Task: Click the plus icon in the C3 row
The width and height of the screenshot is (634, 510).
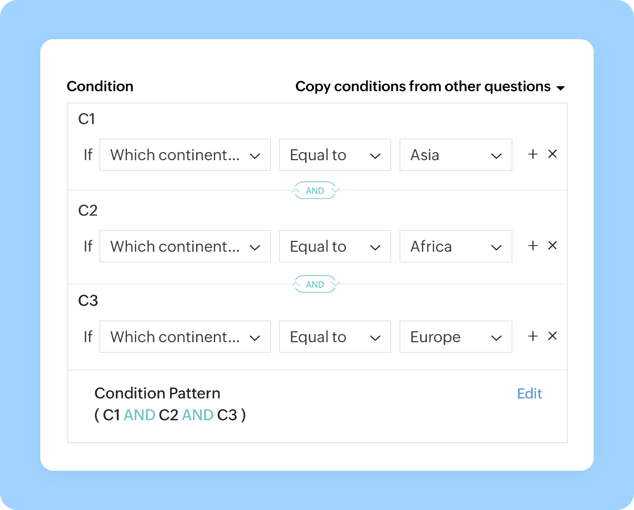Action: pyautogui.click(x=533, y=336)
